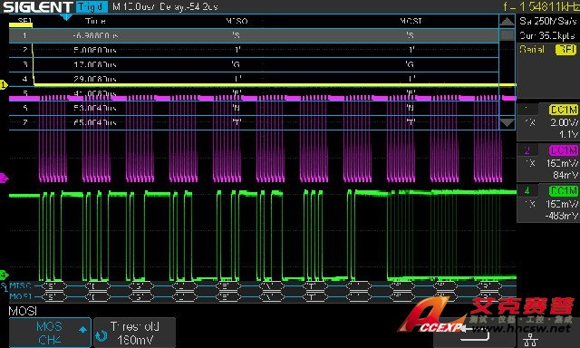Open the MOSI CH4 source dropdown
This screenshot has height=348, width=580.
50,333
